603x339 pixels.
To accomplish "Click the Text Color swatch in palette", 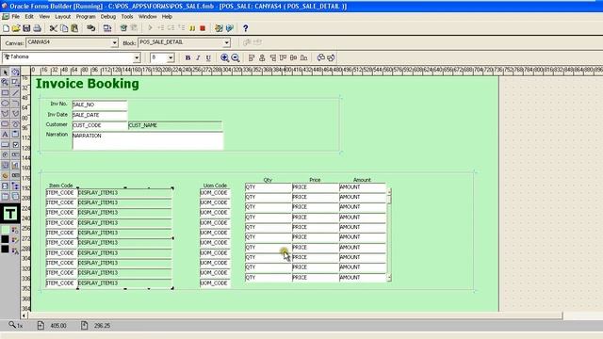I will [x=5, y=250].
